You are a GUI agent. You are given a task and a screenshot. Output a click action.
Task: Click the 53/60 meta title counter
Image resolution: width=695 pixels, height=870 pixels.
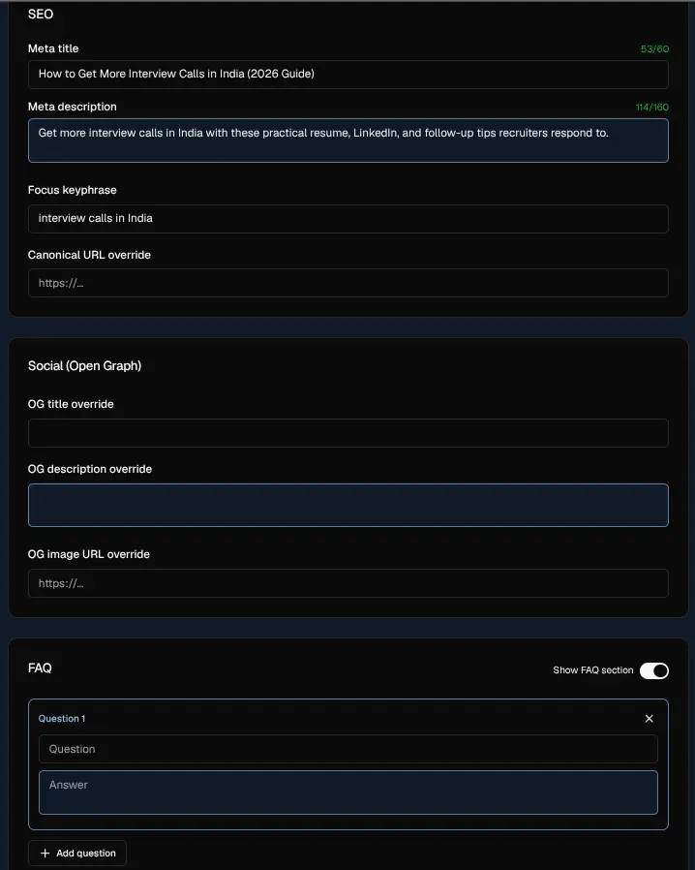[654, 48]
